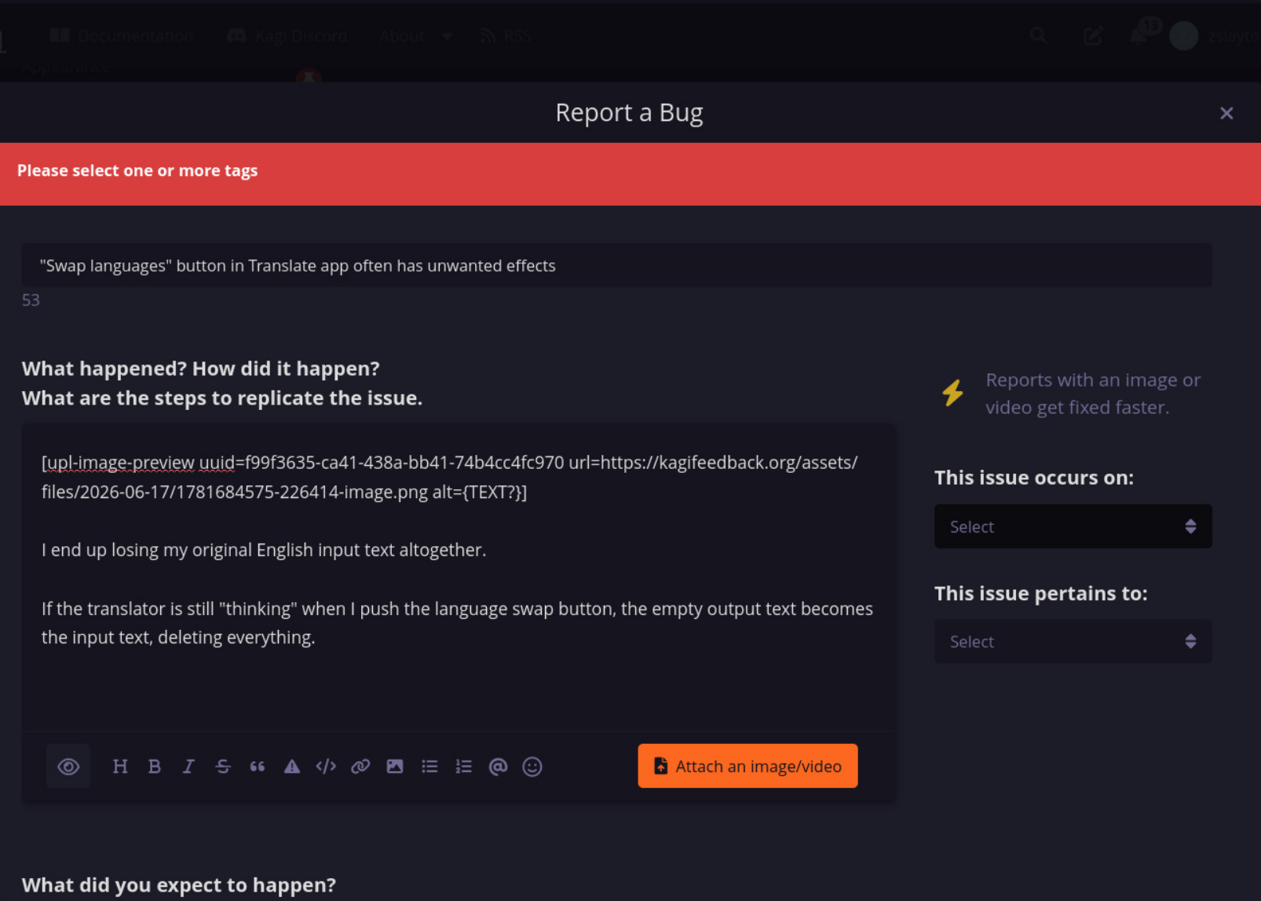Screen dimensions: 1261x901
Task: Open the 'This issue occurs on' dropdown
Action: [1073, 526]
